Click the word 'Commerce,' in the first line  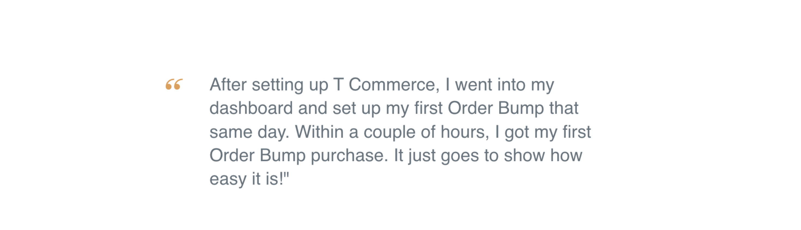click(x=394, y=84)
